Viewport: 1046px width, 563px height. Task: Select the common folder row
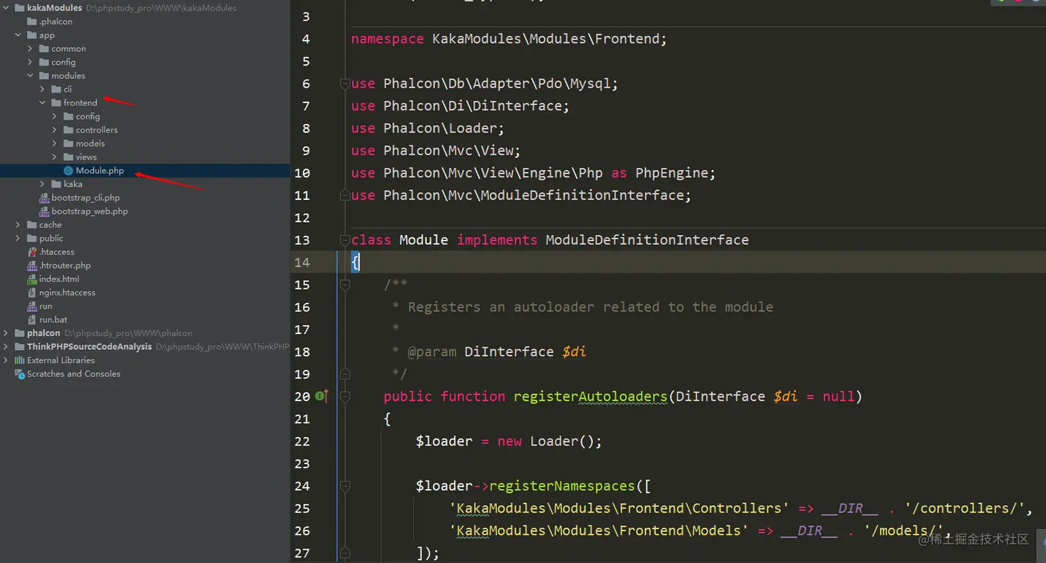[145, 48]
